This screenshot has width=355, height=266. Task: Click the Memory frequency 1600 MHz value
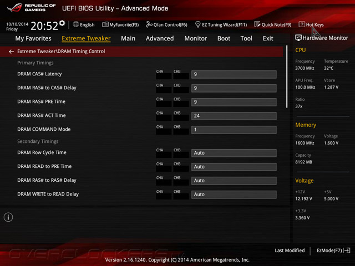(305, 143)
